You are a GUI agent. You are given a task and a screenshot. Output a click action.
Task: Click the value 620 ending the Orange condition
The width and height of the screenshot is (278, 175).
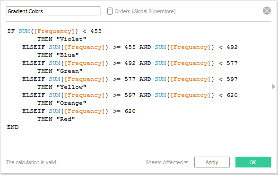tap(232, 95)
